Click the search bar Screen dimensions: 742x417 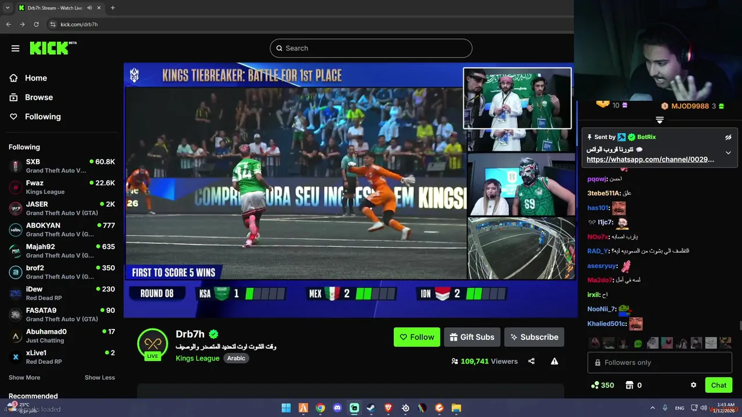371,48
